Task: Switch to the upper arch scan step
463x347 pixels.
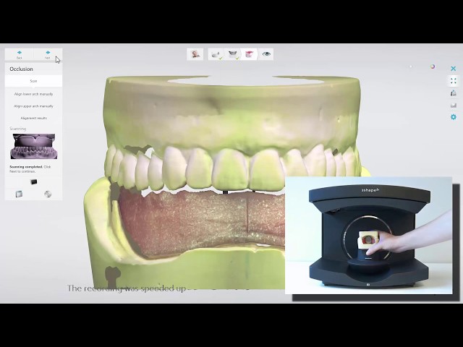Action: click(x=233, y=54)
